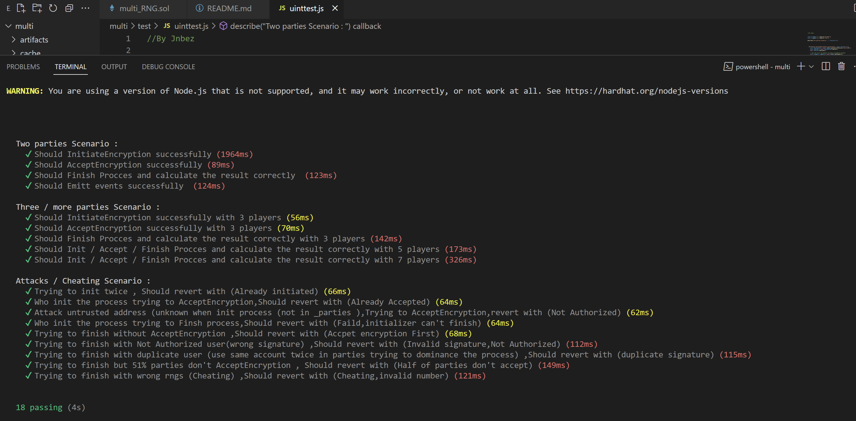Click the new folder icon in explorer

click(36, 8)
